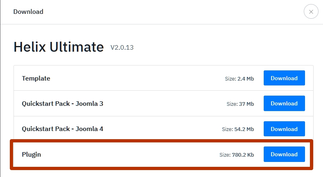
Task: Download the Plugin file
Action: point(284,154)
